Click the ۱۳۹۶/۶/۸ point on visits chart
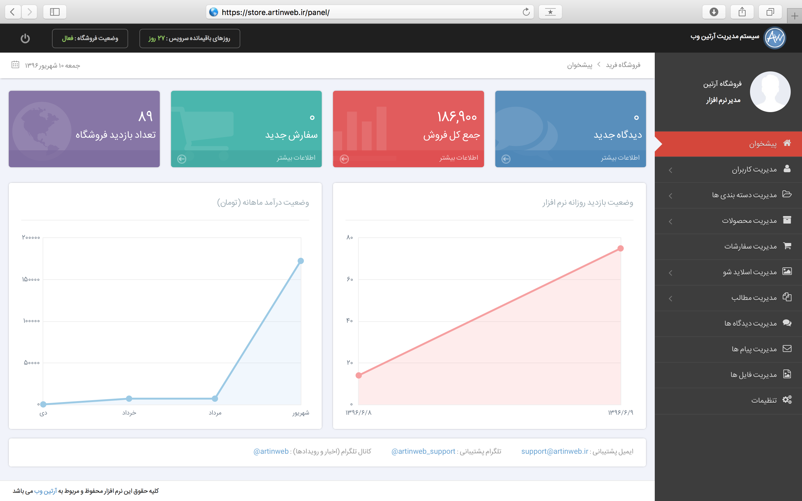The width and height of the screenshot is (802, 501). click(x=359, y=375)
